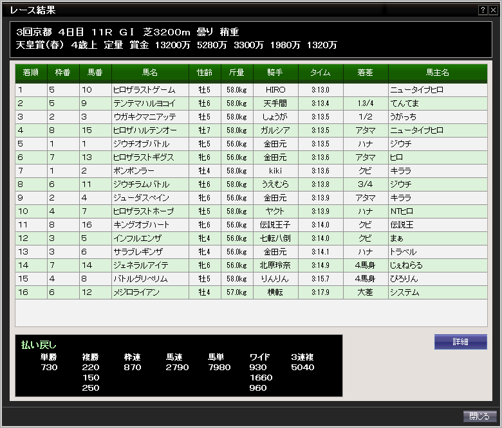The height and width of the screenshot is (428, 502).
Task: Click the タイム column header
Action: click(321, 73)
